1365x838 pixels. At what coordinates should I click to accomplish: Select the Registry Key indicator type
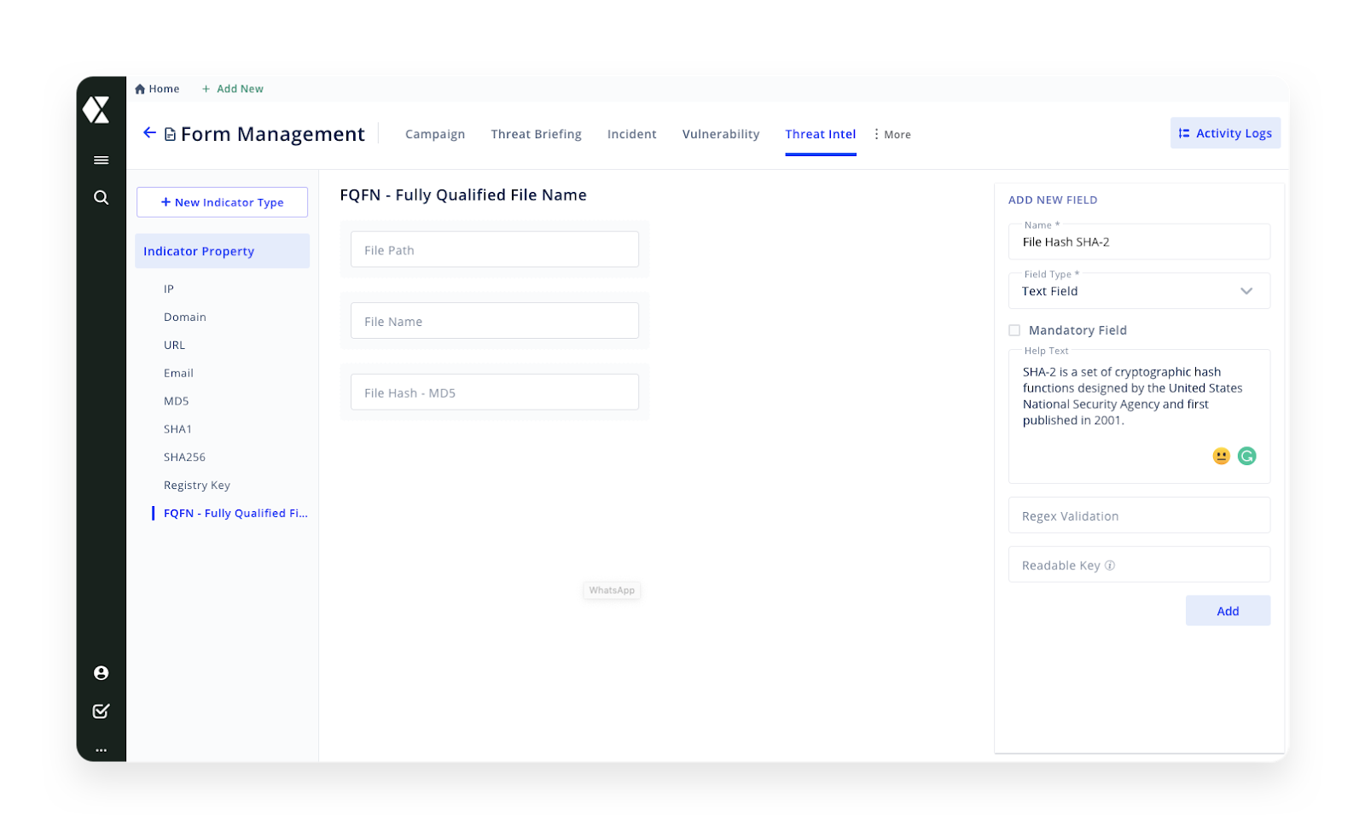tap(197, 486)
